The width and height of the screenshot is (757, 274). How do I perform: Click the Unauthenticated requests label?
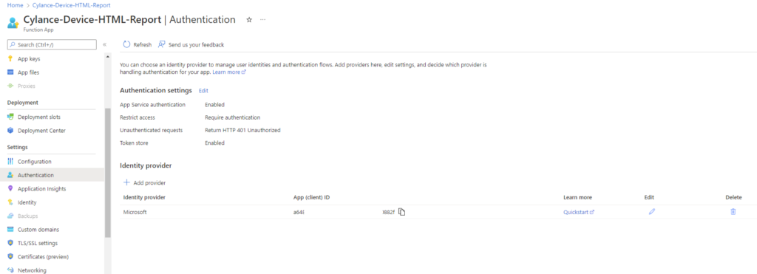pyautogui.click(x=151, y=130)
